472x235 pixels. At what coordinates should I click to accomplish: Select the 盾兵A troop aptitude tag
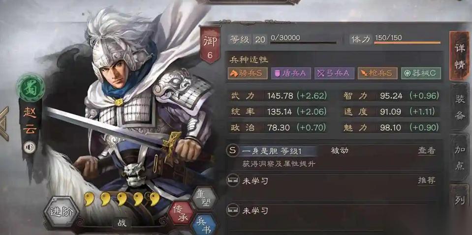[x=291, y=73]
